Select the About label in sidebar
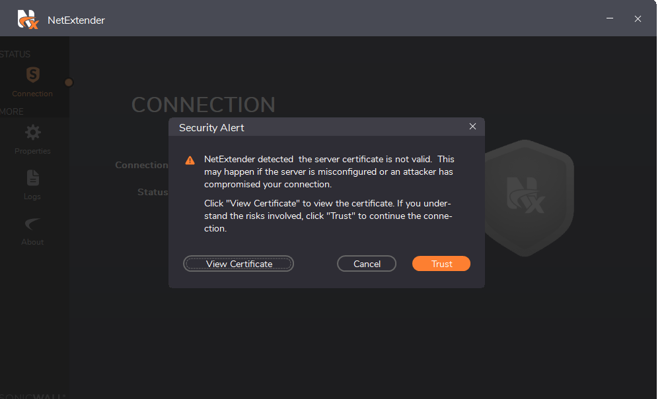The width and height of the screenshot is (666, 399). (32, 242)
